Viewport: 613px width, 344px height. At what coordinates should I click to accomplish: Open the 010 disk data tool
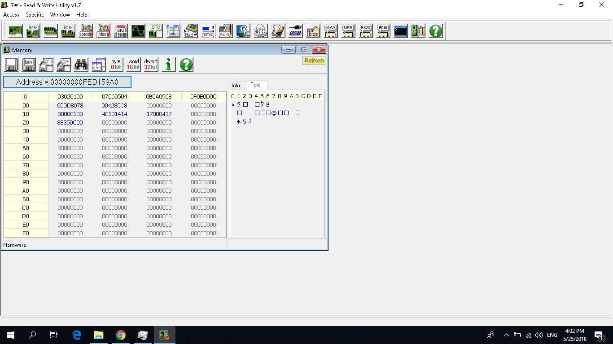tap(278, 31)
